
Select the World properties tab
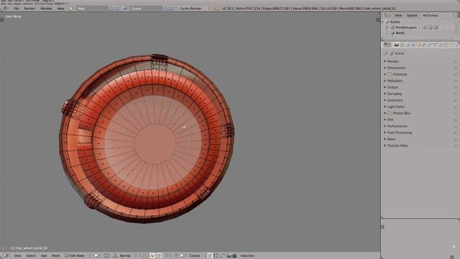413,45
